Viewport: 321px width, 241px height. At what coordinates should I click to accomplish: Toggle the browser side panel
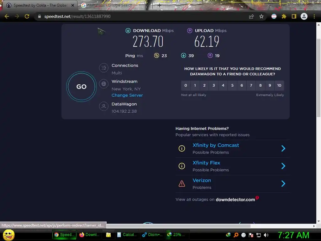(294, 16)
